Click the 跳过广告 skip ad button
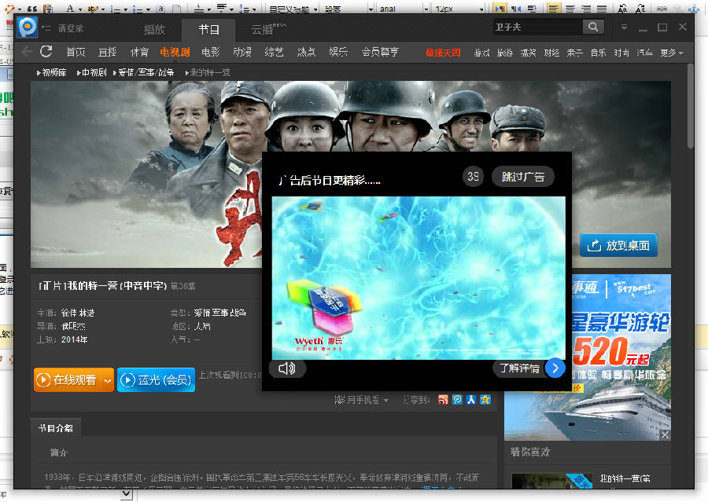The height and width of the screenshot is (502, 708). tap(523, 177)
